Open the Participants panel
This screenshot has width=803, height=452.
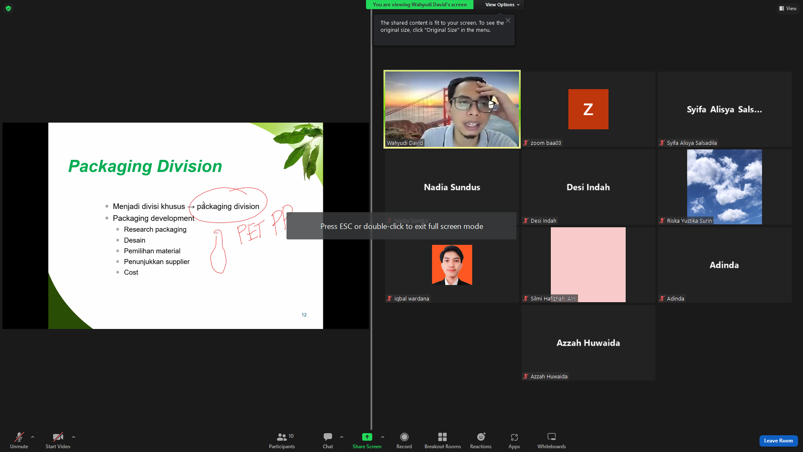(x=282, y=441)
